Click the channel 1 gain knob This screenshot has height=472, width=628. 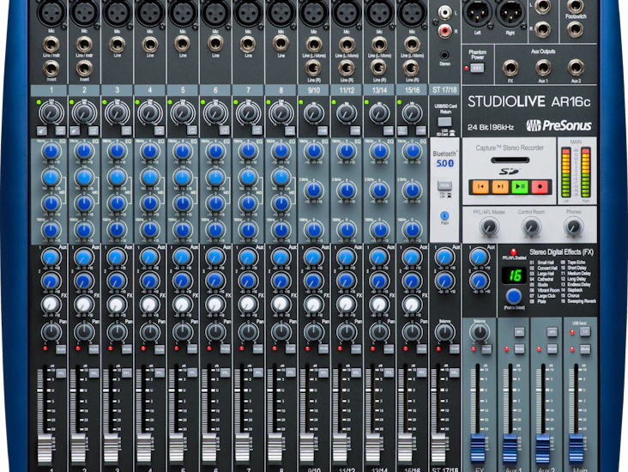click(x=51, y=113)
